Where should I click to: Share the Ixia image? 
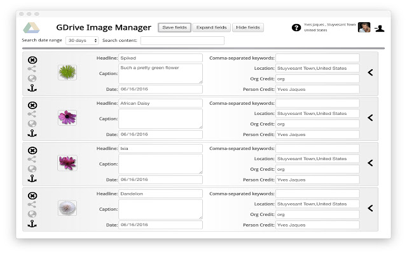tap(32, 159)
